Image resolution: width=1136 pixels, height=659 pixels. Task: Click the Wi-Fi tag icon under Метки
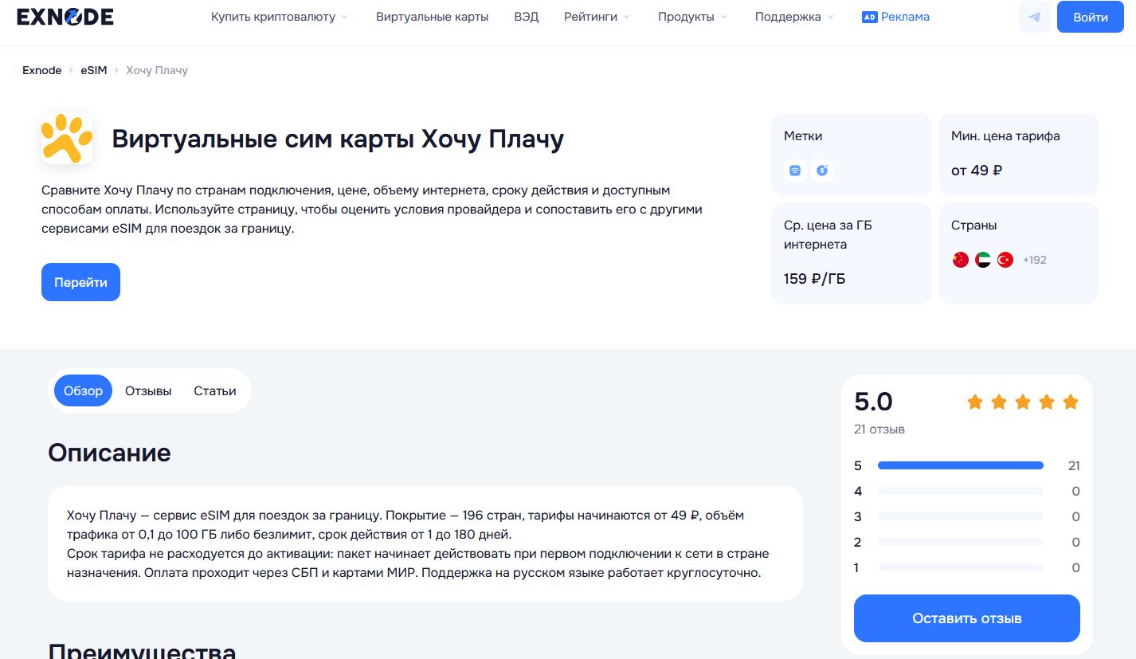795,170
